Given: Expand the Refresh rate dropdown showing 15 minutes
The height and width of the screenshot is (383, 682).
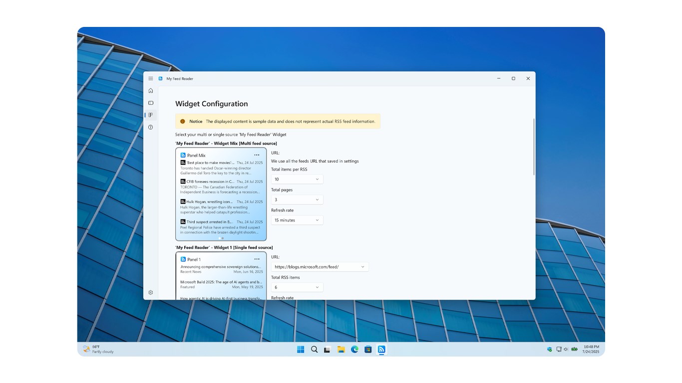Looking at the screenshot, I should (x=297, y=220).
